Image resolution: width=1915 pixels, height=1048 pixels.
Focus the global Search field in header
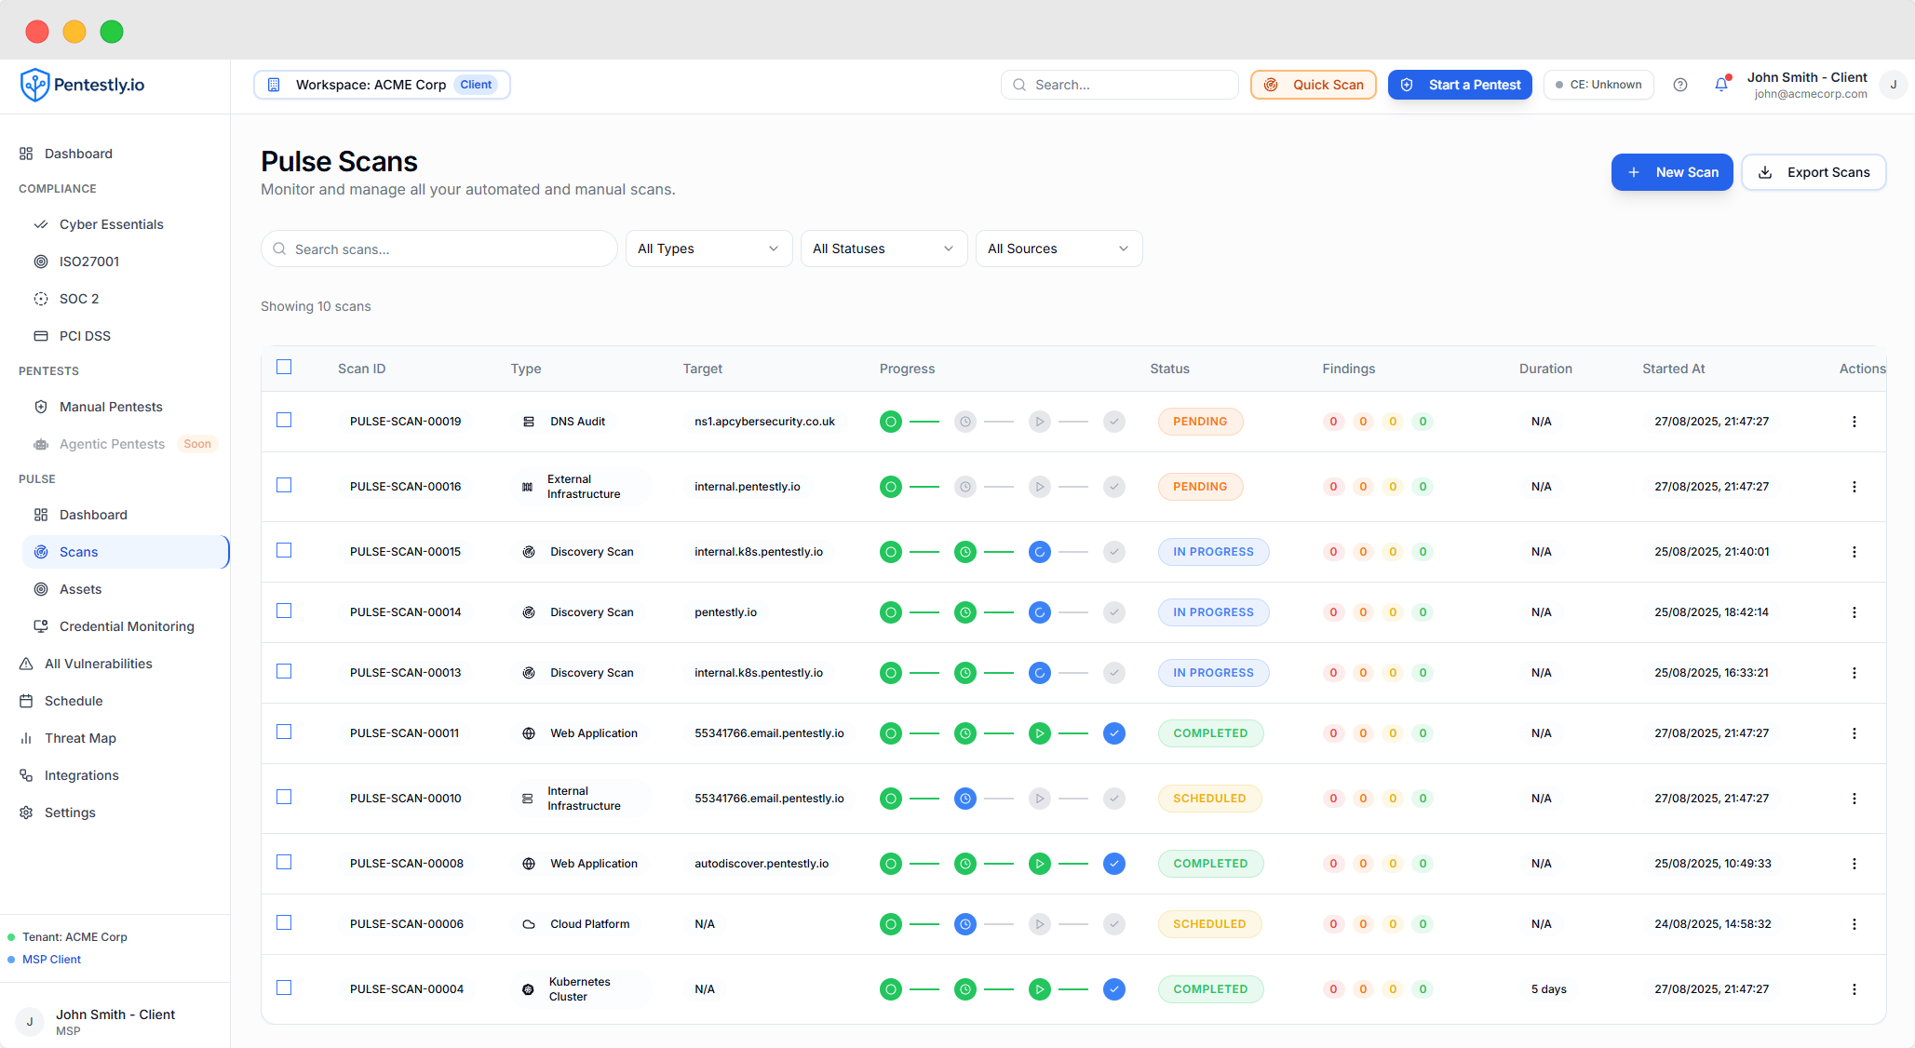click(x=1119, y=85)
